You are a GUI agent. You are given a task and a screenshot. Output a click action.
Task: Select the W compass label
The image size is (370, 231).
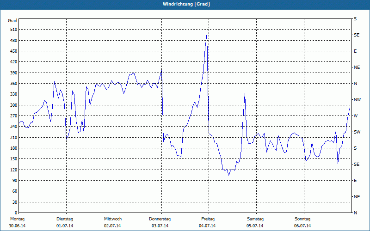click(356, 116)
